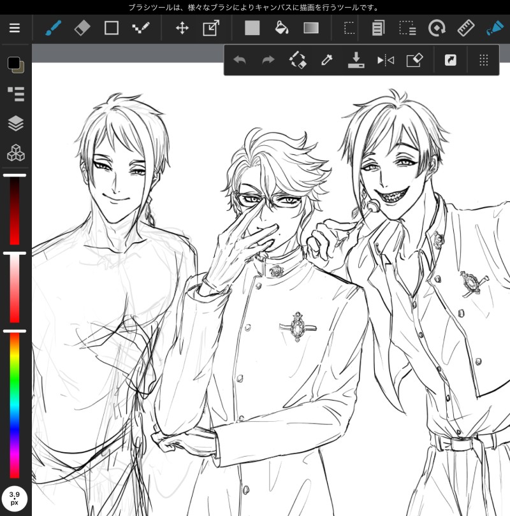Click the Japanese brush tool hint text
The image size is (510, 516).
(254, 7)
